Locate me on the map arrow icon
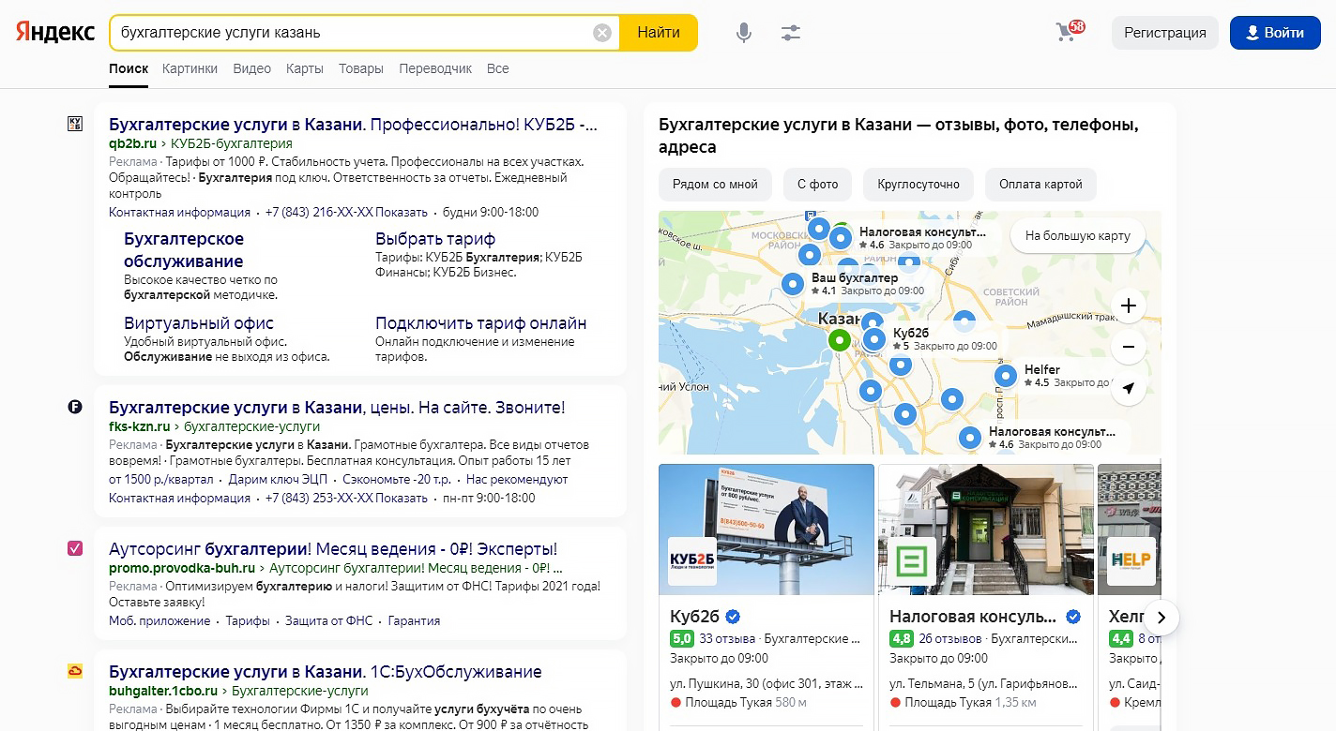The width and height of the screenshot is (1336, 731). pyautogui.click(x=1128, y=388)
